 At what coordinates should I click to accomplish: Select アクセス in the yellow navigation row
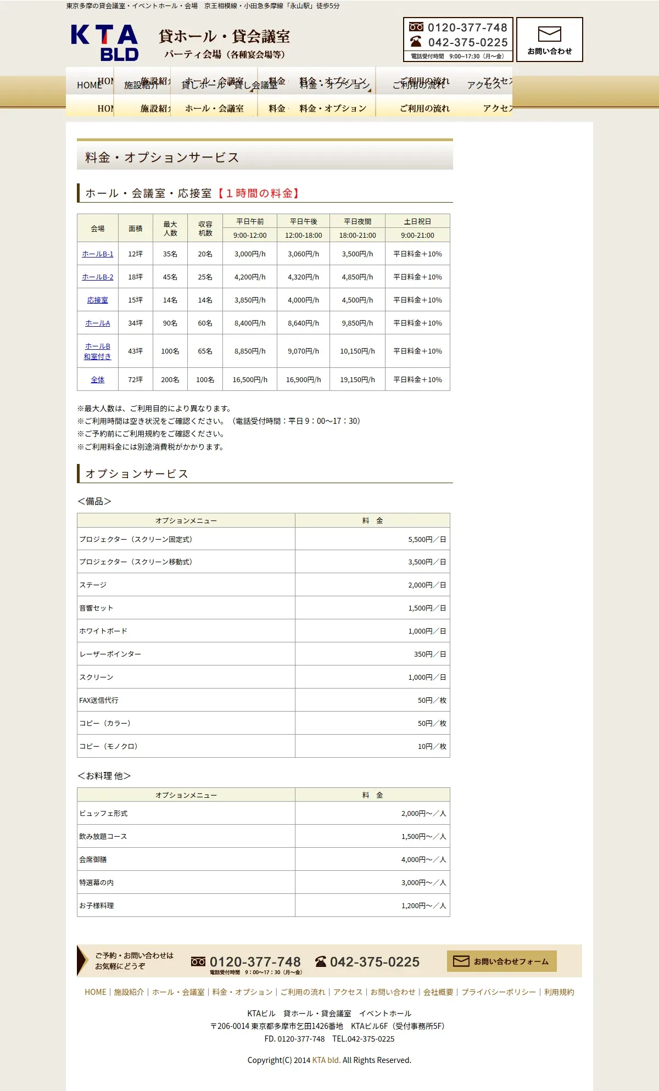498,108
